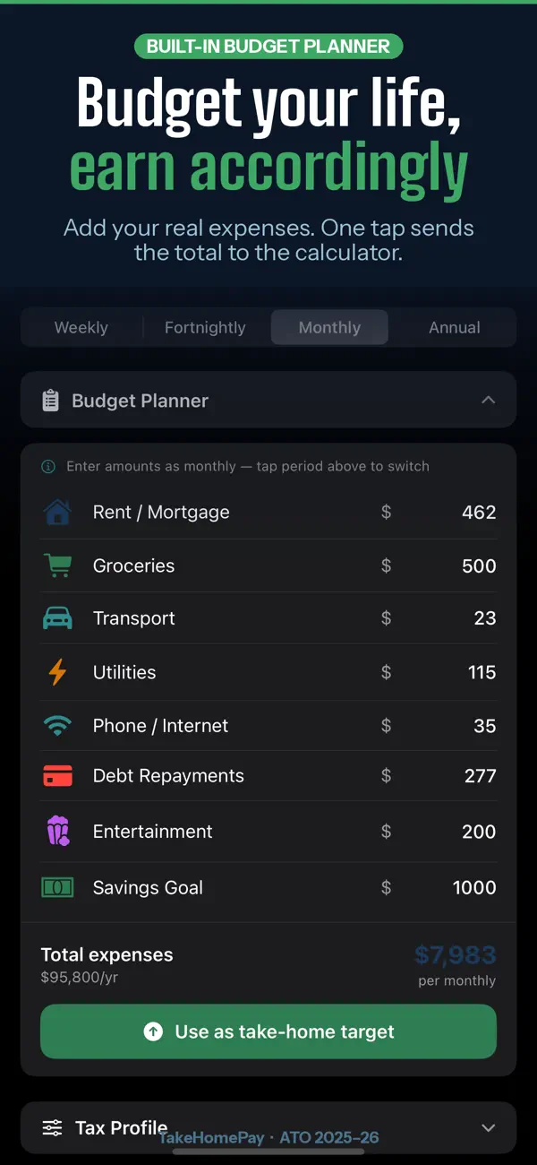Image resolution: width=537 pixels, height=1165 pixels.
Task: Tap the Built-in Budget Planner badge
Action: point(268,47)
